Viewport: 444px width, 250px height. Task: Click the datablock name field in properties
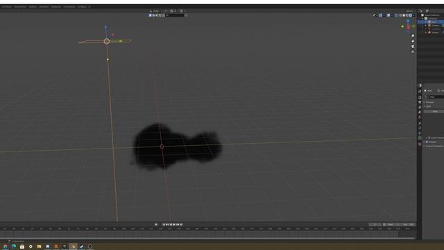(x=435, y=97)
